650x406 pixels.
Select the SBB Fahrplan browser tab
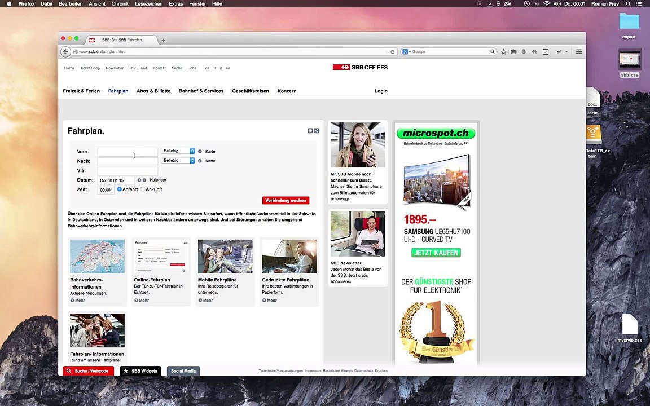coord(122,40)
